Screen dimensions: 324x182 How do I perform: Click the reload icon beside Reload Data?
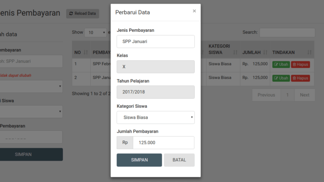[x=71, y=13]
